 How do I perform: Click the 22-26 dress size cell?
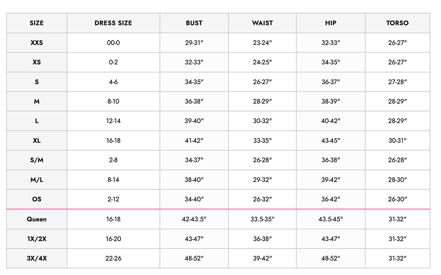tap(113, 258)
